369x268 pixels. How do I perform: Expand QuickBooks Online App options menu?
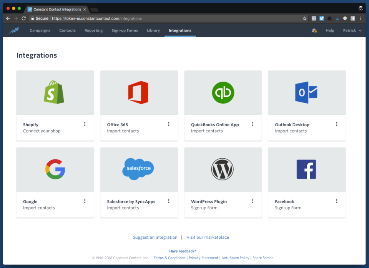coord(253,124)
